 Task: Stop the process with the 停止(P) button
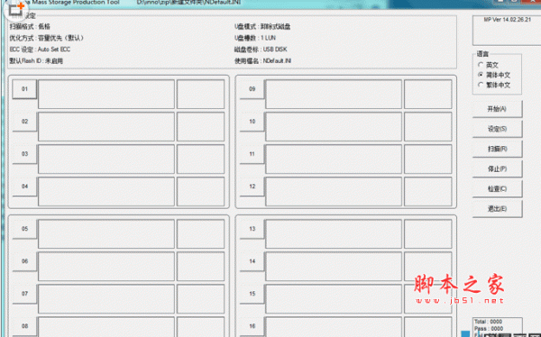tap(497, 169)
